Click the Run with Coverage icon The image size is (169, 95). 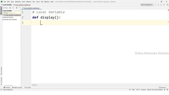tap(161, 5)
